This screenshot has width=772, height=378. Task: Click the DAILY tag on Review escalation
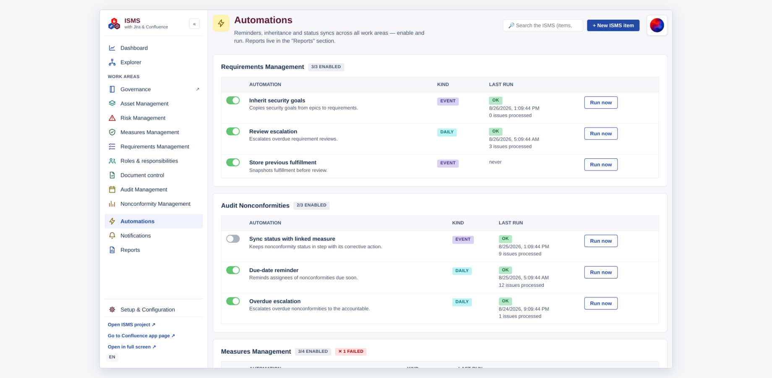coord(447,132)
